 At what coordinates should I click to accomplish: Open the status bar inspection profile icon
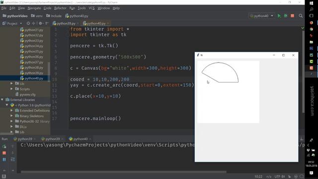tap(296, 177)
